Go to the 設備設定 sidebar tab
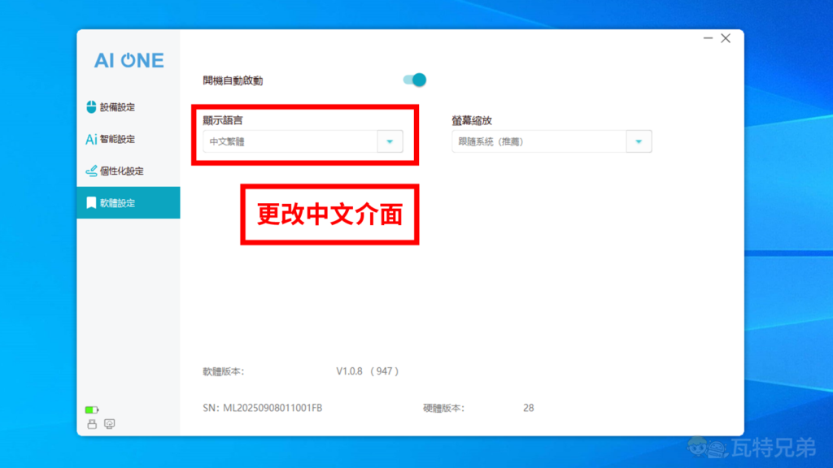The image size is (833, 468). (x=117, y=107)
